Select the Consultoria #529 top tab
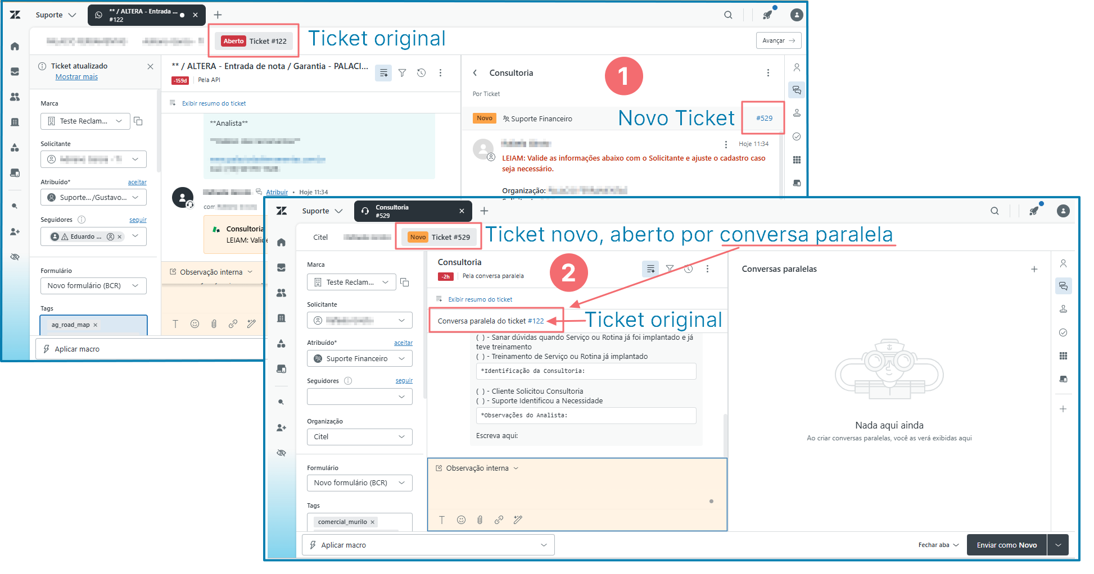Screen dimensions: 1094x574 tap(413, 211)
